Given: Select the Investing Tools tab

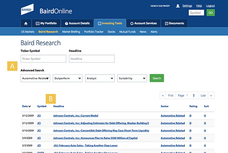Looking at the screenshot, I should (x=110, y=23).
